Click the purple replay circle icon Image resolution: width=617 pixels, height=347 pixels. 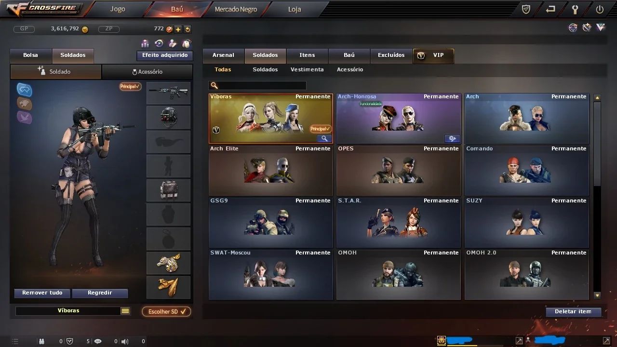pos(159,43)
